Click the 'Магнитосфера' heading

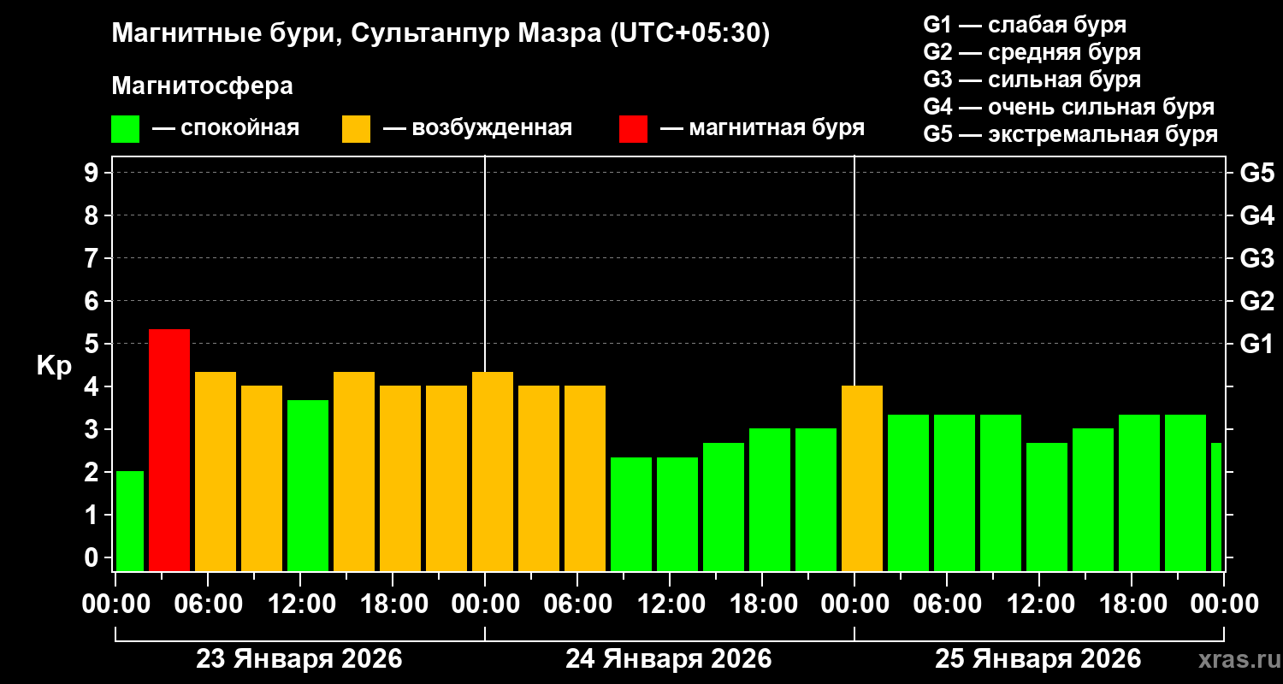pyautogui.click(x=202, y=86)
